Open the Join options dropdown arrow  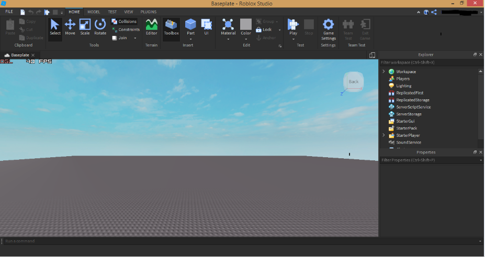point(135,38)
